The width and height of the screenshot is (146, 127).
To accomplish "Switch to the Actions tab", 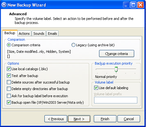I will [24, 34].
